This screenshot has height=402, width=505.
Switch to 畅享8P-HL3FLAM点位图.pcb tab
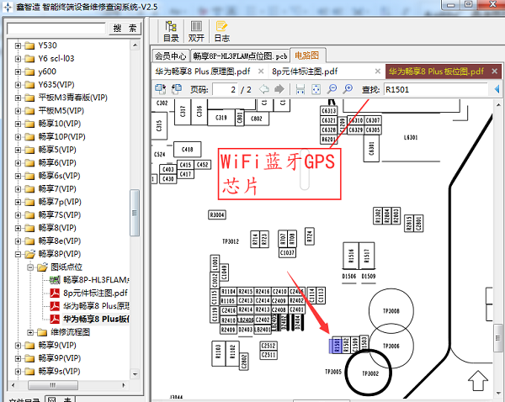[x=240, y=56]
